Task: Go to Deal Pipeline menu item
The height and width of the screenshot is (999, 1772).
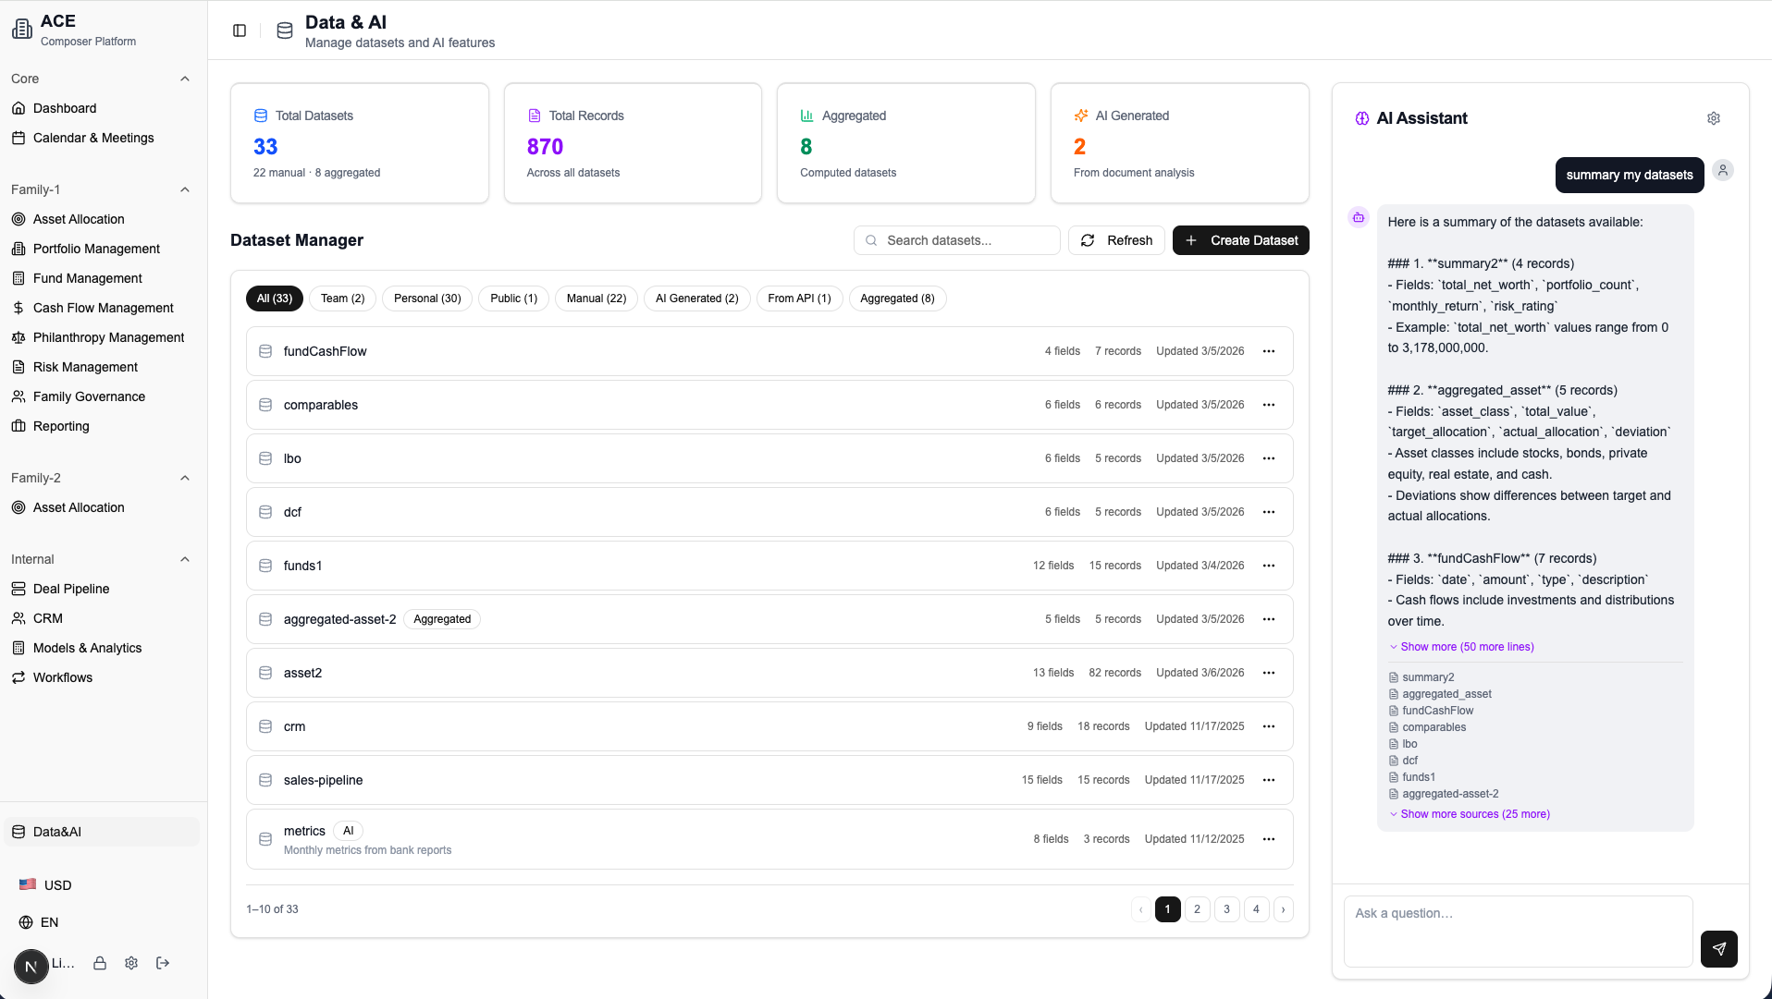Action: pyautogui.click(x=71, y=589)
